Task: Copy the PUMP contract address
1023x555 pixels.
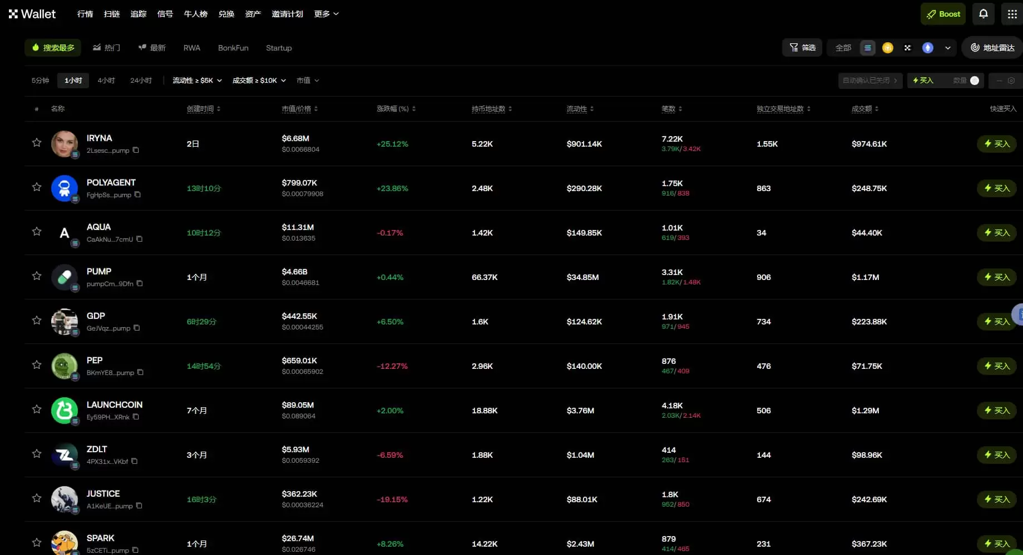Action: point(140,283)
